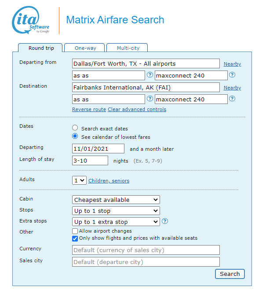Screen dimensions: 255x290
Task: Expand the Cabin dropdown
Action: 116,200
